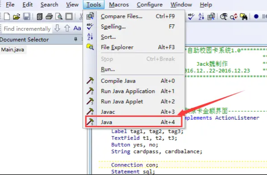Open the Window menu

[x=181, y=5]
